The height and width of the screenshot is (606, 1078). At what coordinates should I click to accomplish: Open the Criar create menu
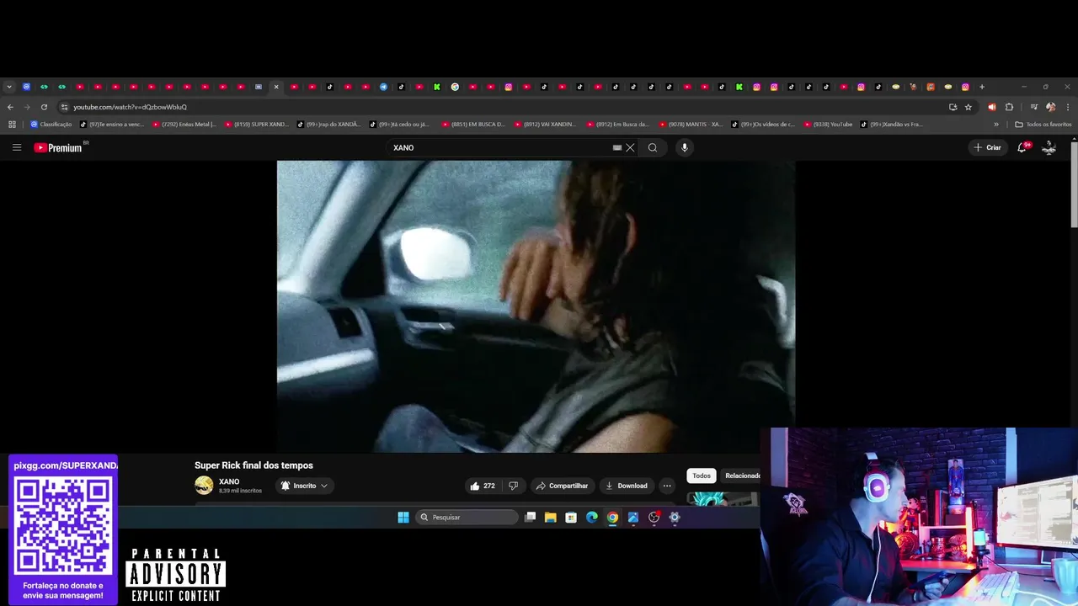[987, 147]
